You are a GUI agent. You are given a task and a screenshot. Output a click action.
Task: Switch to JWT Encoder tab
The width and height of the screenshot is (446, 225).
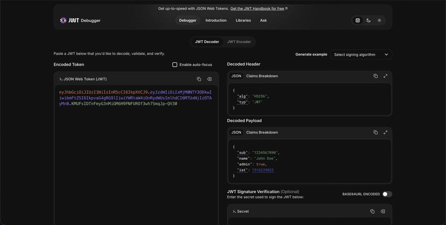click(239, 42)
